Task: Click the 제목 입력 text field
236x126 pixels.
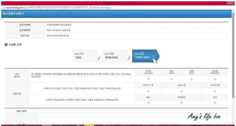Action: pyautogui.click(x=134, y=111)
